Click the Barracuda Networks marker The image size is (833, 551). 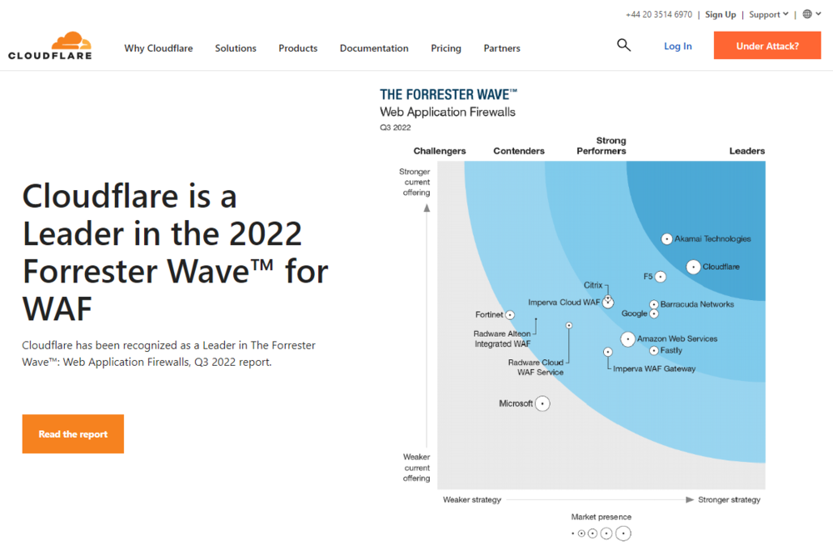point(654,305)
